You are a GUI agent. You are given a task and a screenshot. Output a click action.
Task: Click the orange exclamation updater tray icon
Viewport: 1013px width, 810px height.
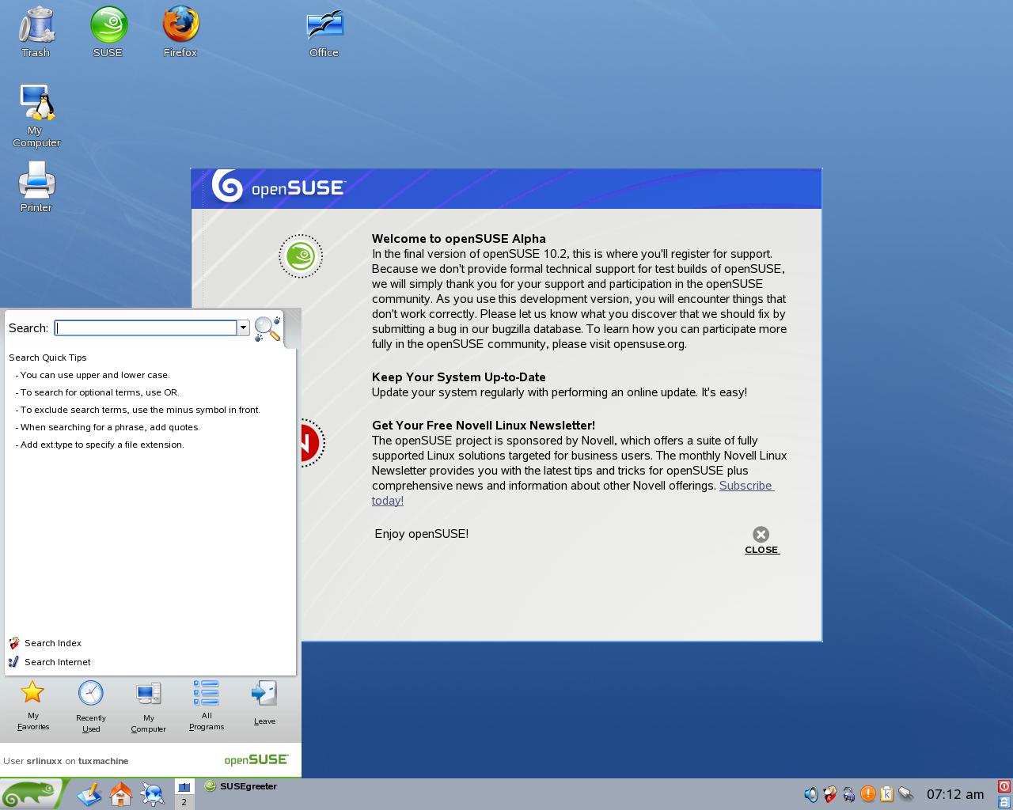point(868,793)
